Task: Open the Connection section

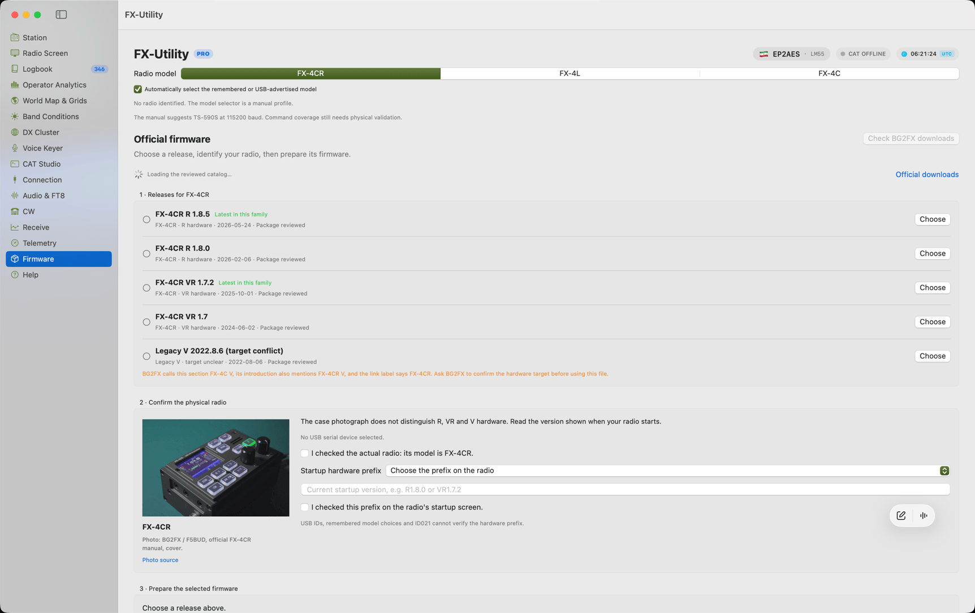Action: pos(59,180)
